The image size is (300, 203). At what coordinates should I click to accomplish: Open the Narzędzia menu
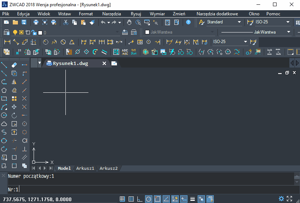(111, 14)
